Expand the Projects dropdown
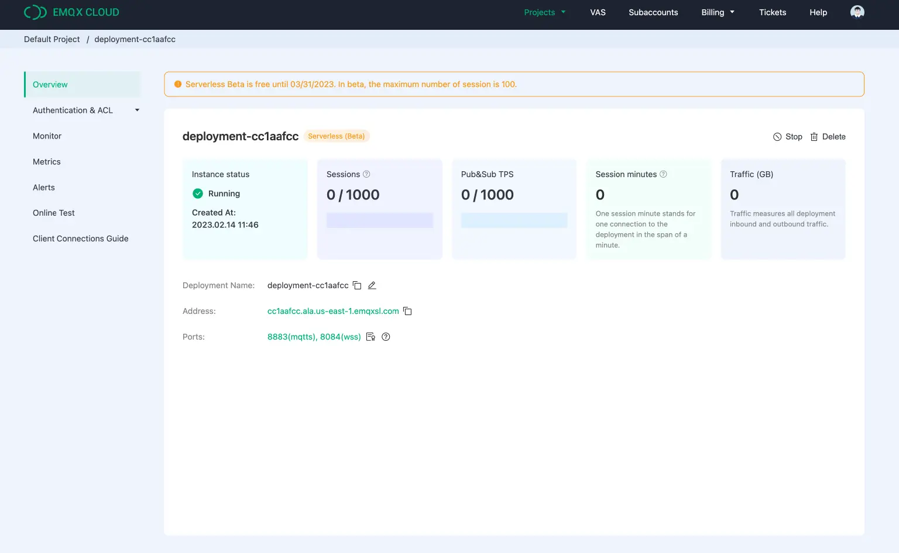The height and width of the screenshot is (553, 899). (x=544, y=12)
